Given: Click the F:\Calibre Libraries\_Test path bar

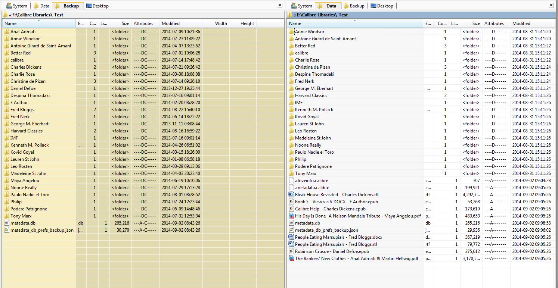Looking at the screenshot, I should pyautogui.click(x=143, y=15).
